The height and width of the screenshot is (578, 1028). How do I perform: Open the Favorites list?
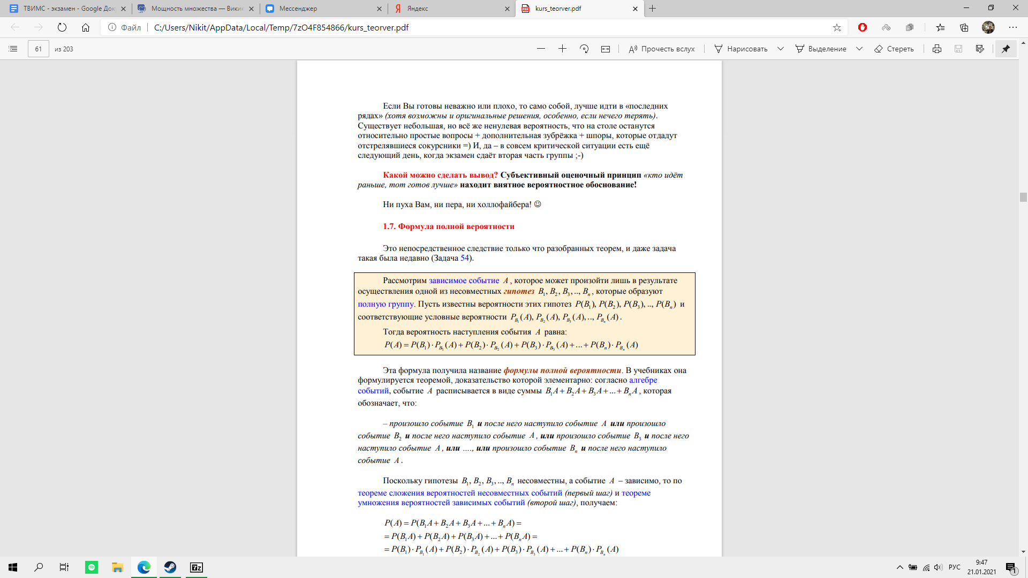click(x=941, y=27)
